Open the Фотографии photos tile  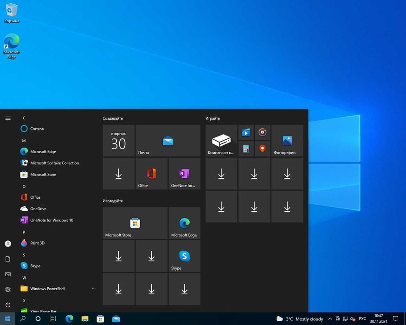pyautogui.click(x=287, y=141)
